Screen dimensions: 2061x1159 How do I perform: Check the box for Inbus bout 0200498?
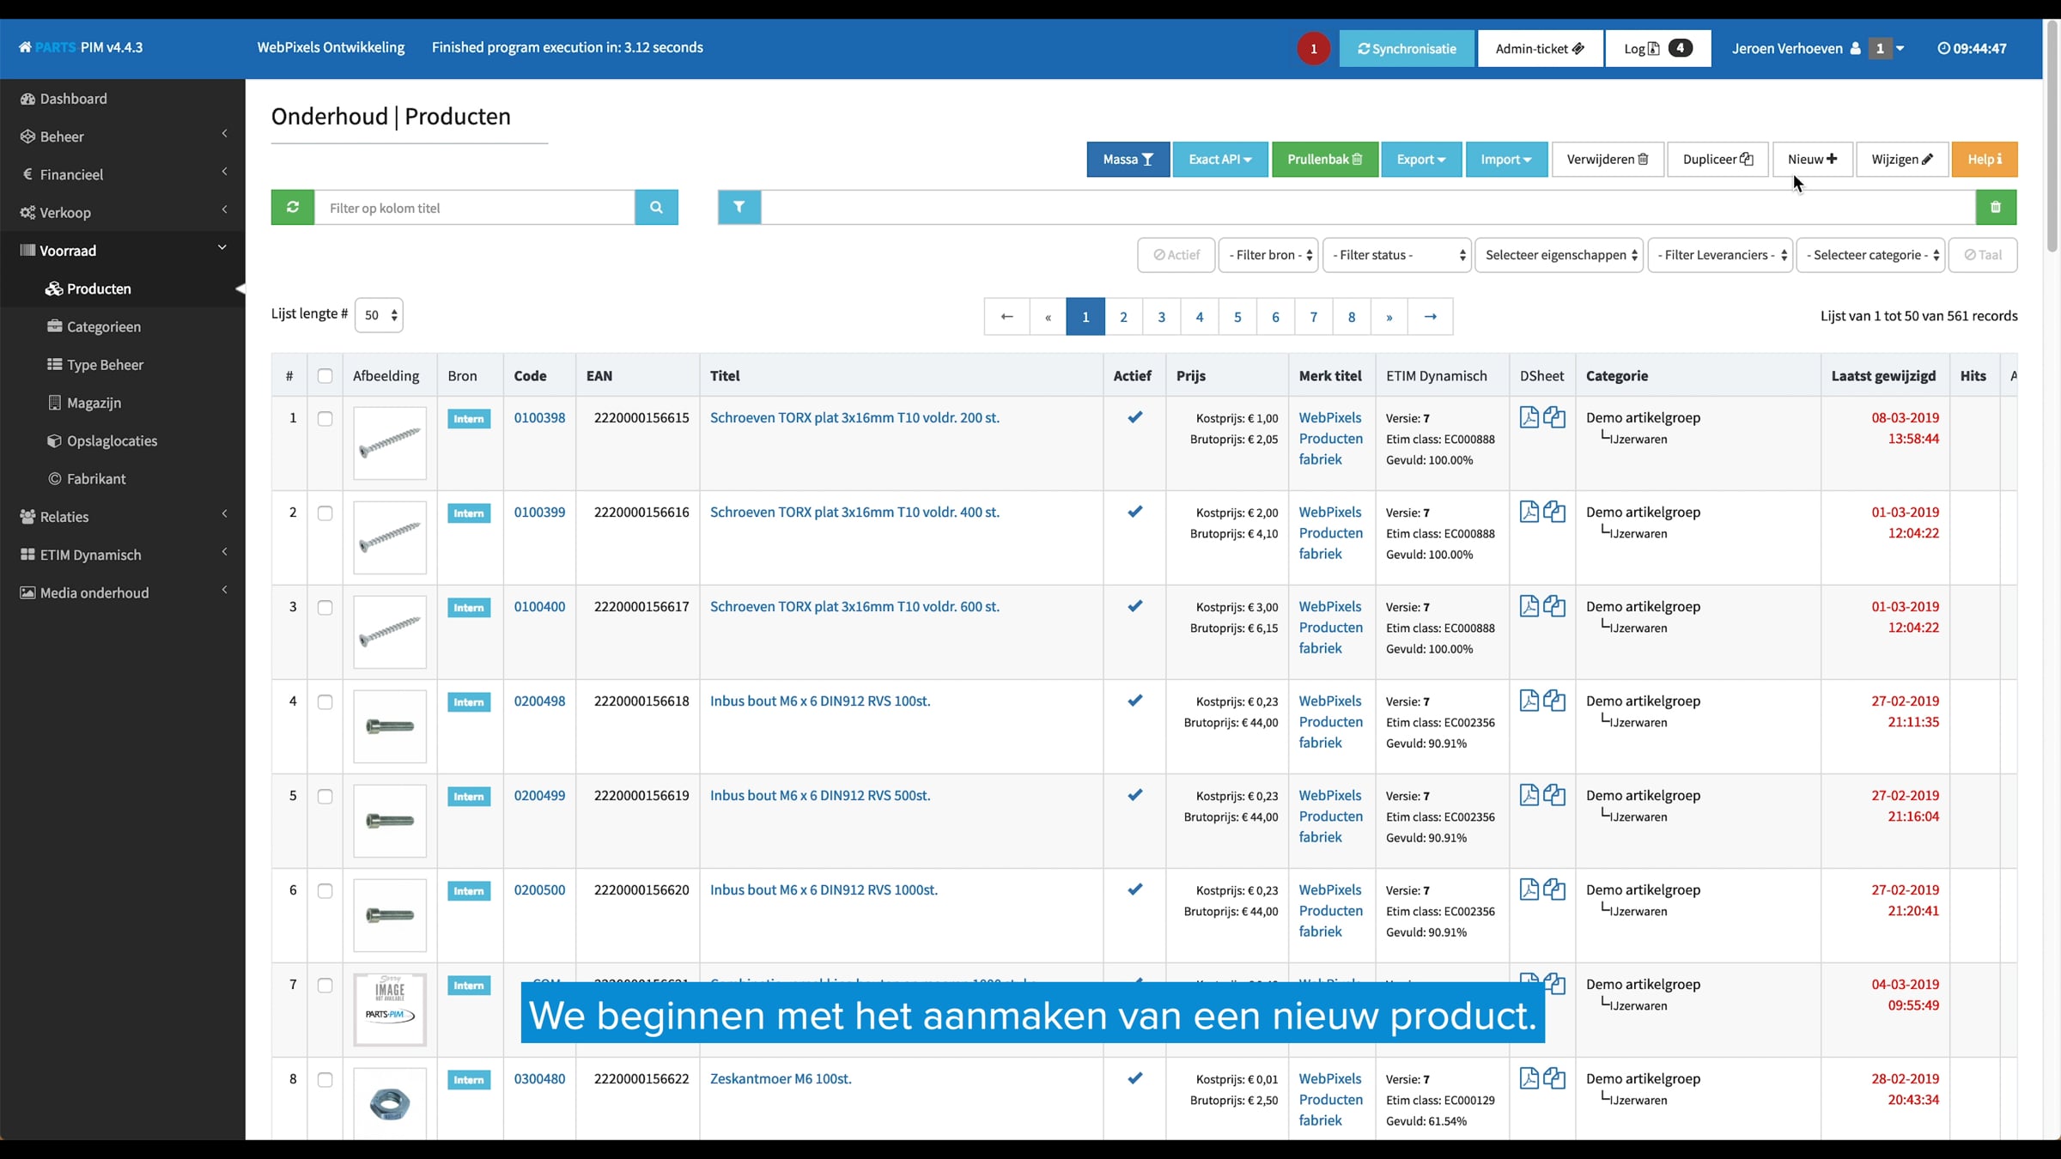(x=325, y=702)
